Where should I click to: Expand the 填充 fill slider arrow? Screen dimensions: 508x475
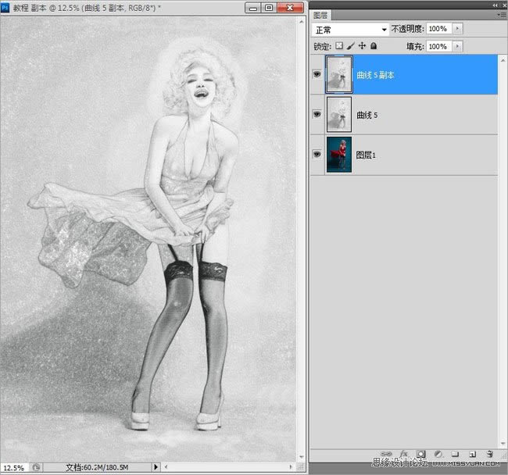[457, 46]
